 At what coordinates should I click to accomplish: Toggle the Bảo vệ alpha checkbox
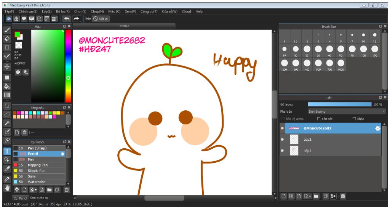[283, 119]
